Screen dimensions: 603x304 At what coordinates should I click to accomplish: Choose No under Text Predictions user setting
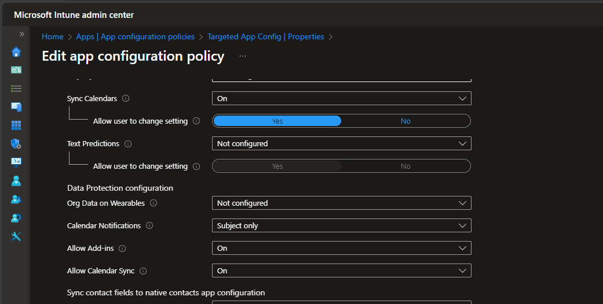(x=405, y=166)
